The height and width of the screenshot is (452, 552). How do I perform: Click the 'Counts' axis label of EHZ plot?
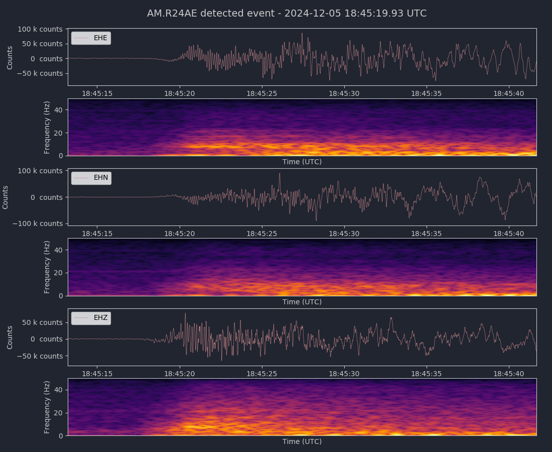[x=10, y=337]
